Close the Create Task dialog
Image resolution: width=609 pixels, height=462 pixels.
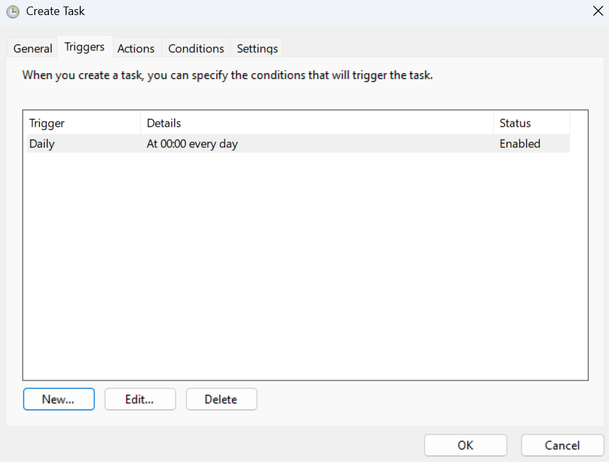coord(598,11)
